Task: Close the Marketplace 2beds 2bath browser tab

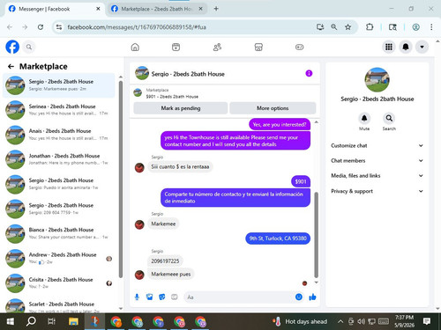Action: coord(200,9)
